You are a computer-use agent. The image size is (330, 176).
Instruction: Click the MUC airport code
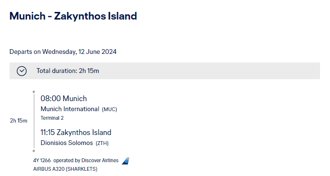coord(110,109)
